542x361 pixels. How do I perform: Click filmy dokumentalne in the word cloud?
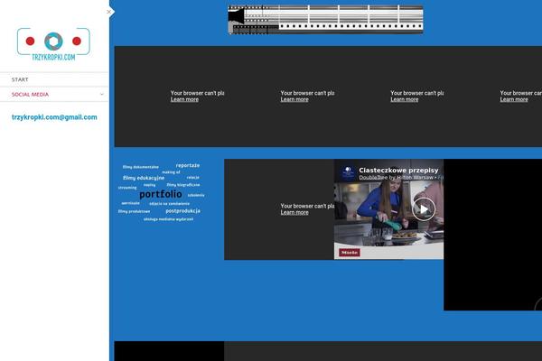(141, 167)
